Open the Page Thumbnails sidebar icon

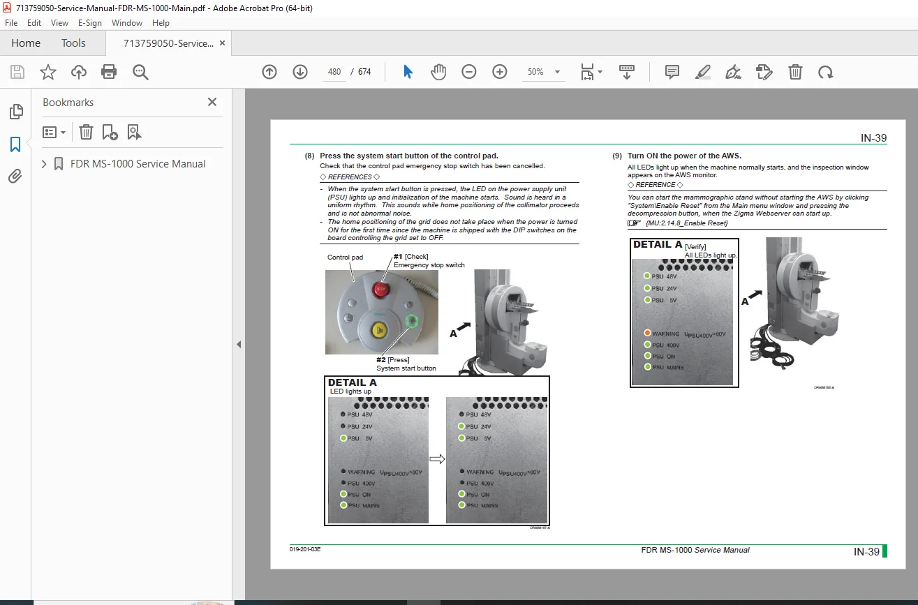(15, 112)
